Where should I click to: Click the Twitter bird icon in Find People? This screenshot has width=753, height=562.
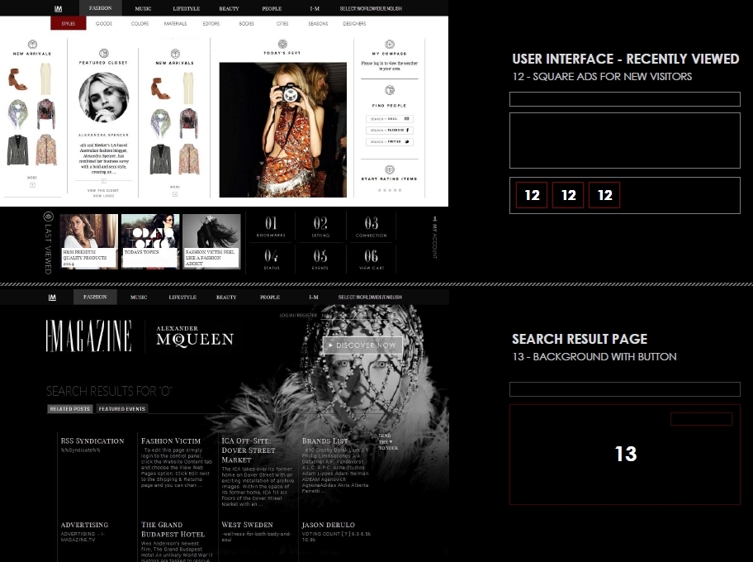pyautogui.click(x=407, y=142)
